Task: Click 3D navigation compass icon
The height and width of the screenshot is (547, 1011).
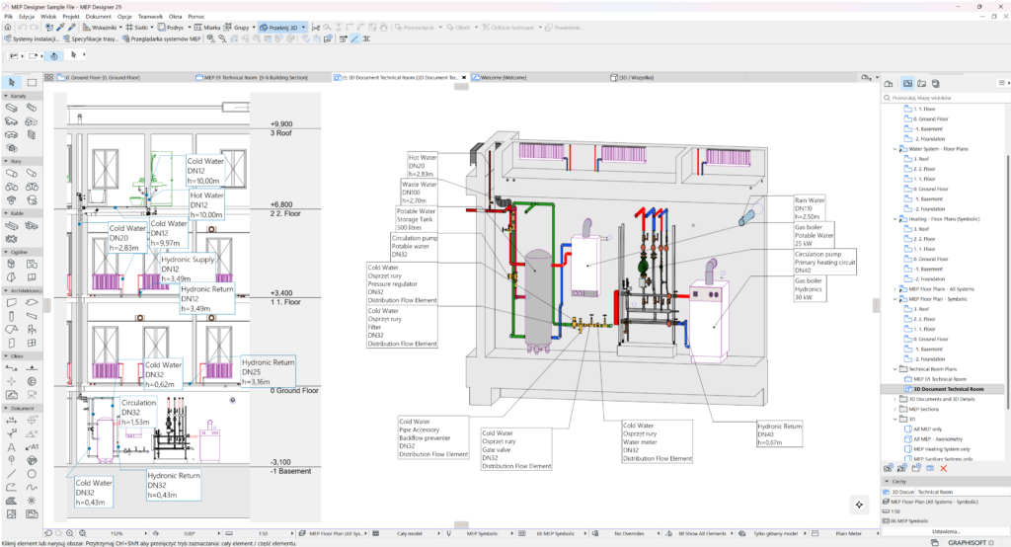Action: pos(859,506)
